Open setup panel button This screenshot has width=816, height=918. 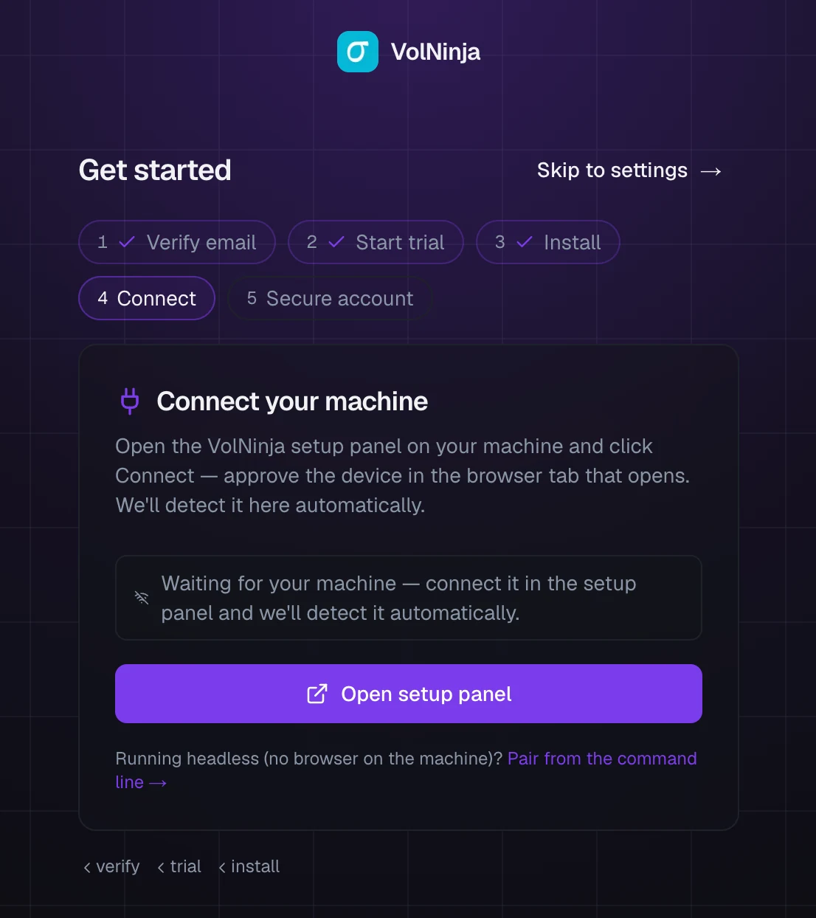[x=409, y=694]
